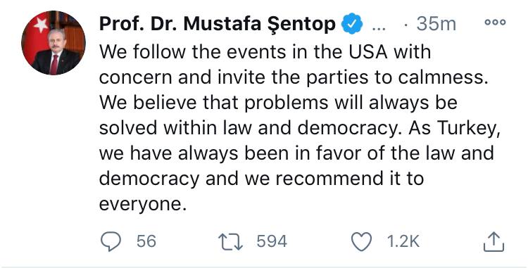
Task: Open the three-dot more options menu
Action: tap(495, 23)
